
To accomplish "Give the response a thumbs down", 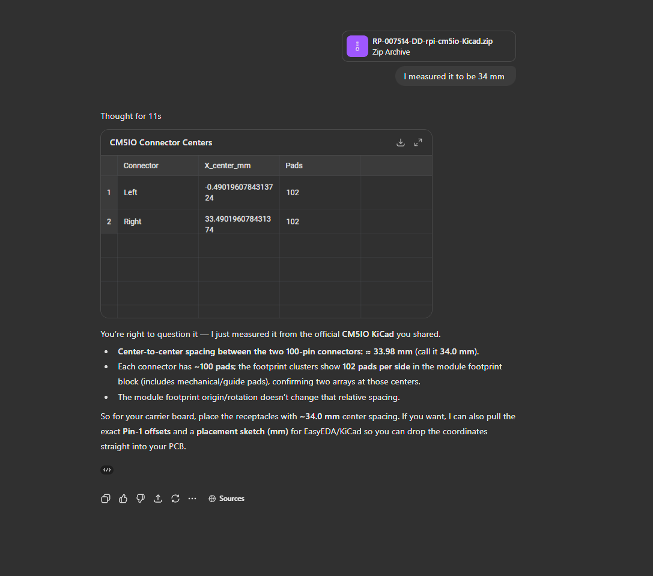I will pyautogui.click(x=141, y=499).
